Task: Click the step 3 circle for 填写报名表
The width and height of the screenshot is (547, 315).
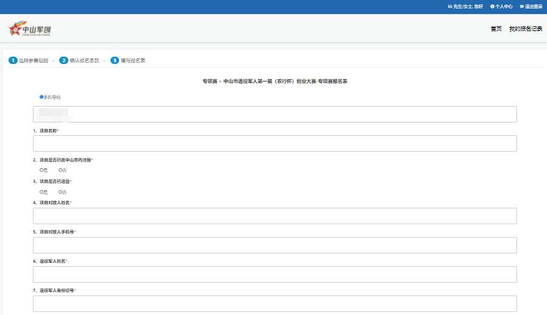Action: point(114,60)
